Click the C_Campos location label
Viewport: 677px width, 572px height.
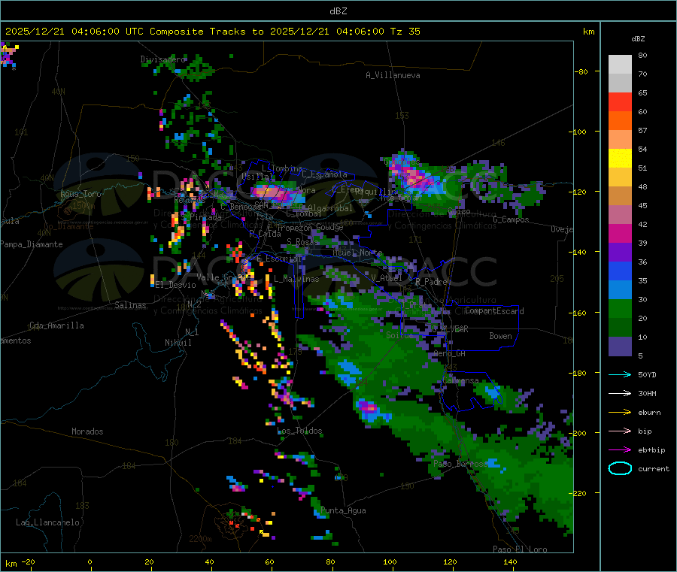pyautogui.click(x=511, y=219)
